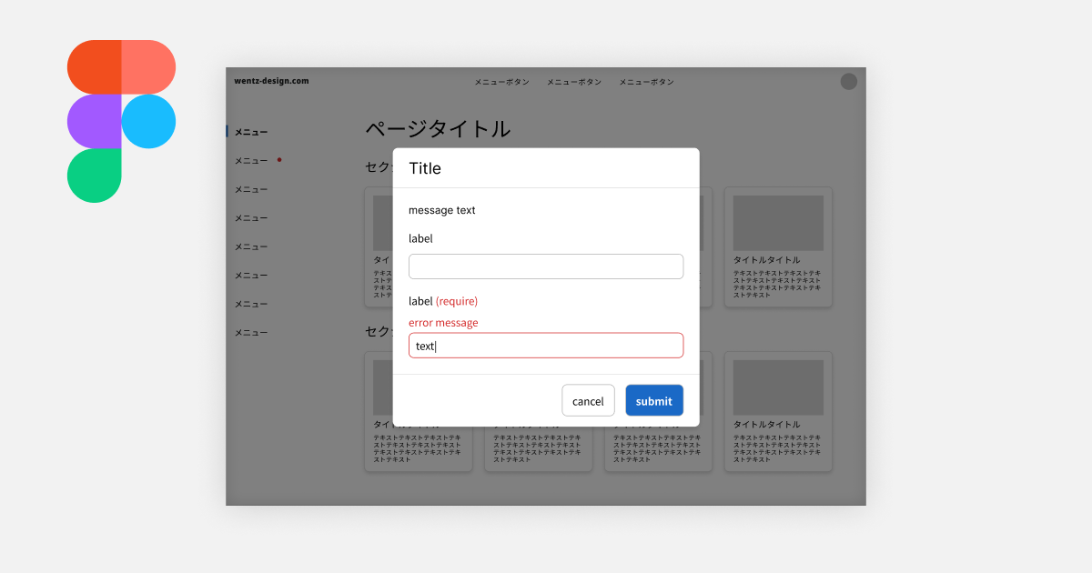The image size is (1092, 573).
Task: Click the blue circle of the Figma logo
Action: tap(148, 119)
